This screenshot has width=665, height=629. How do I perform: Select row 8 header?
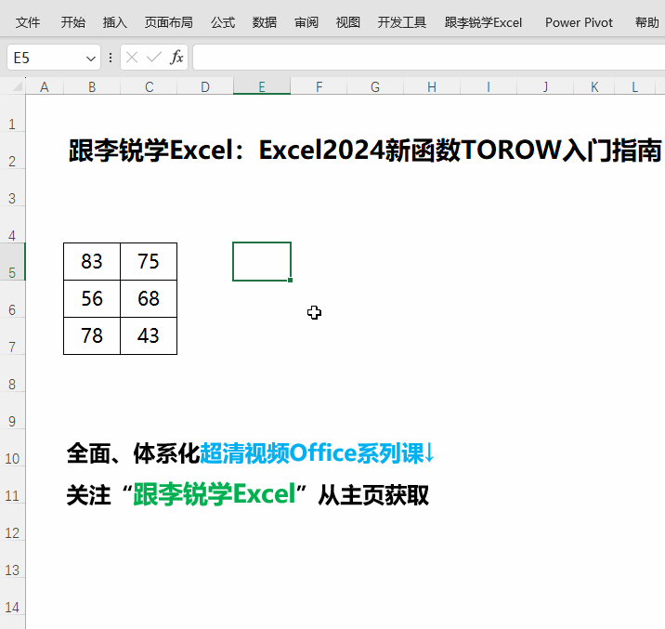(12, 373)
